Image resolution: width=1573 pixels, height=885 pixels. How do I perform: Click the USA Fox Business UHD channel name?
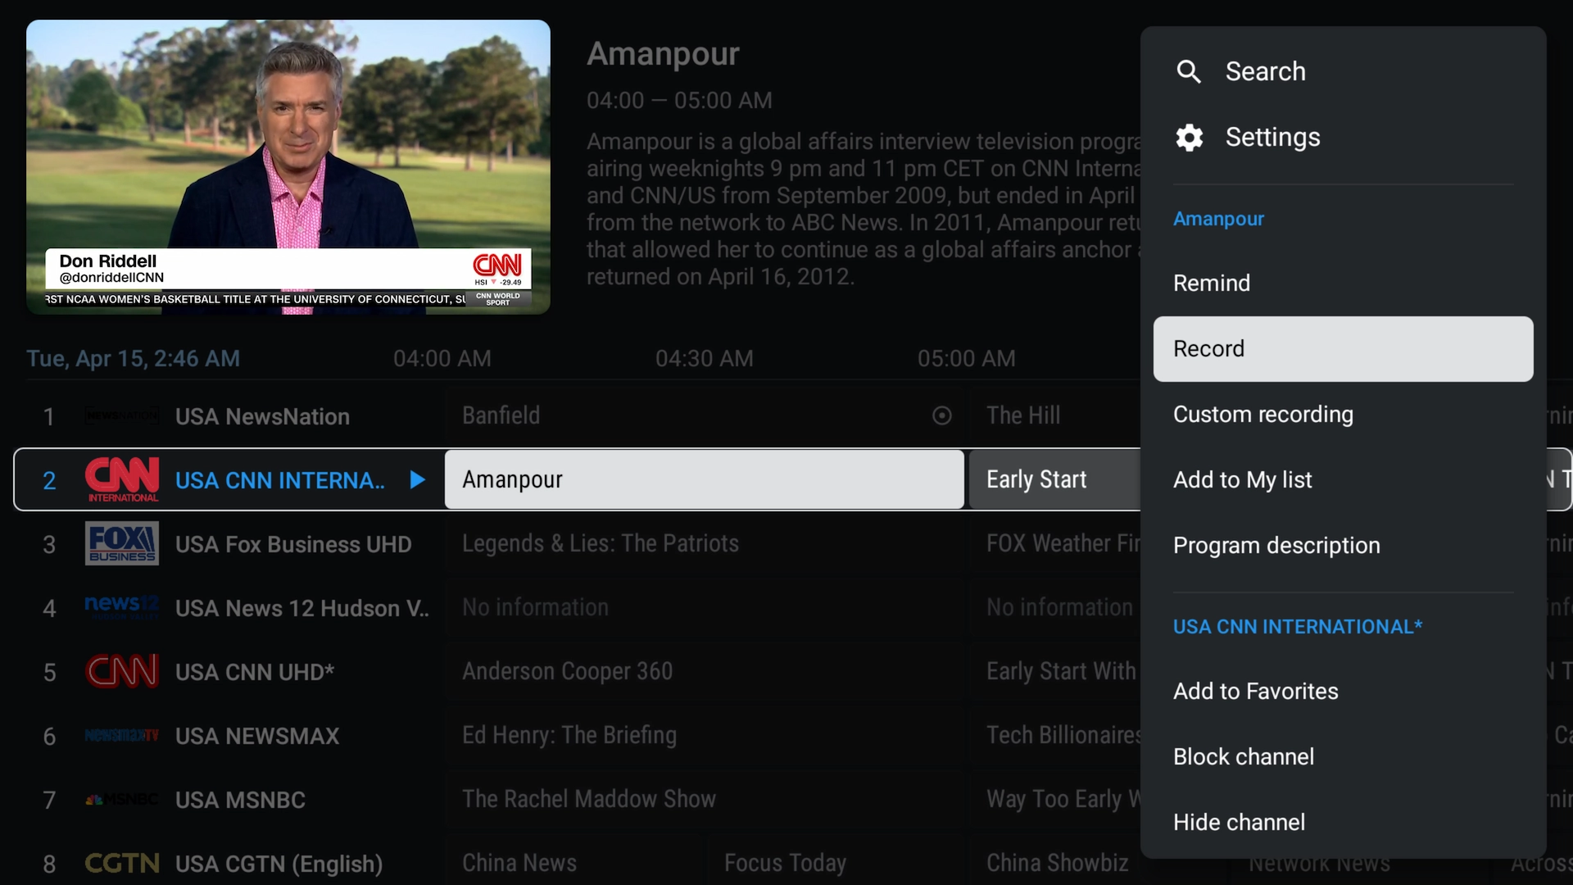click(293, 544)
